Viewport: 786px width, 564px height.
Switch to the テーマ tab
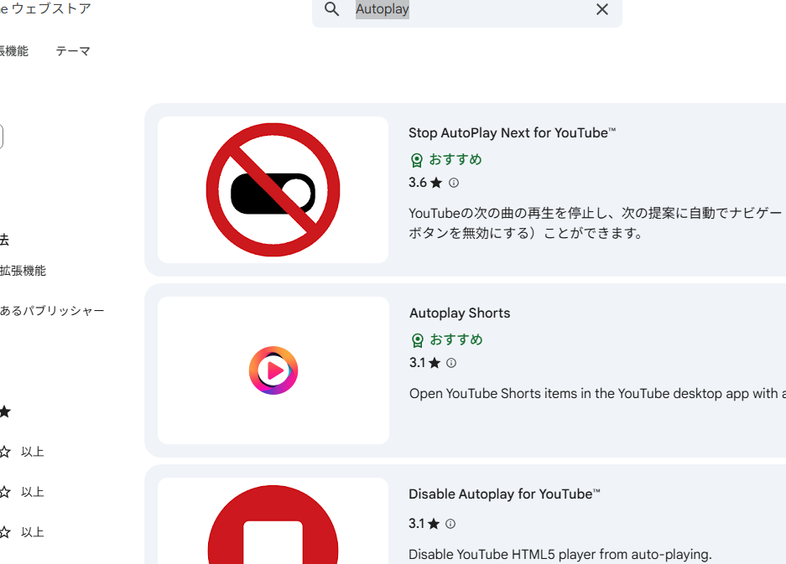(x=73, y=51)
